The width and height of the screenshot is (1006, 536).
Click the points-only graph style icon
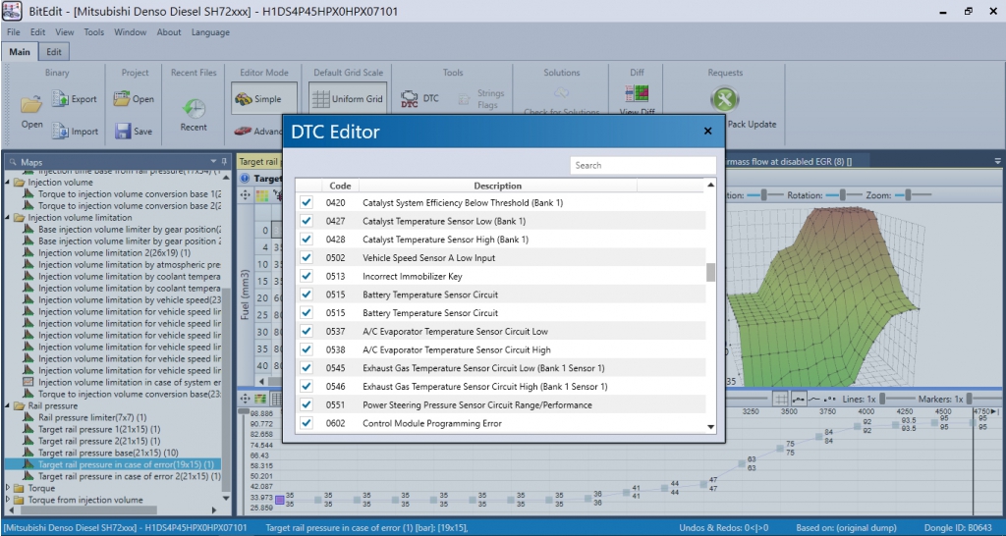click(829, 399)
